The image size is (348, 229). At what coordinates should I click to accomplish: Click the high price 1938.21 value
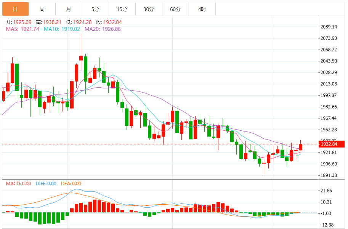[x=52, y=22]
